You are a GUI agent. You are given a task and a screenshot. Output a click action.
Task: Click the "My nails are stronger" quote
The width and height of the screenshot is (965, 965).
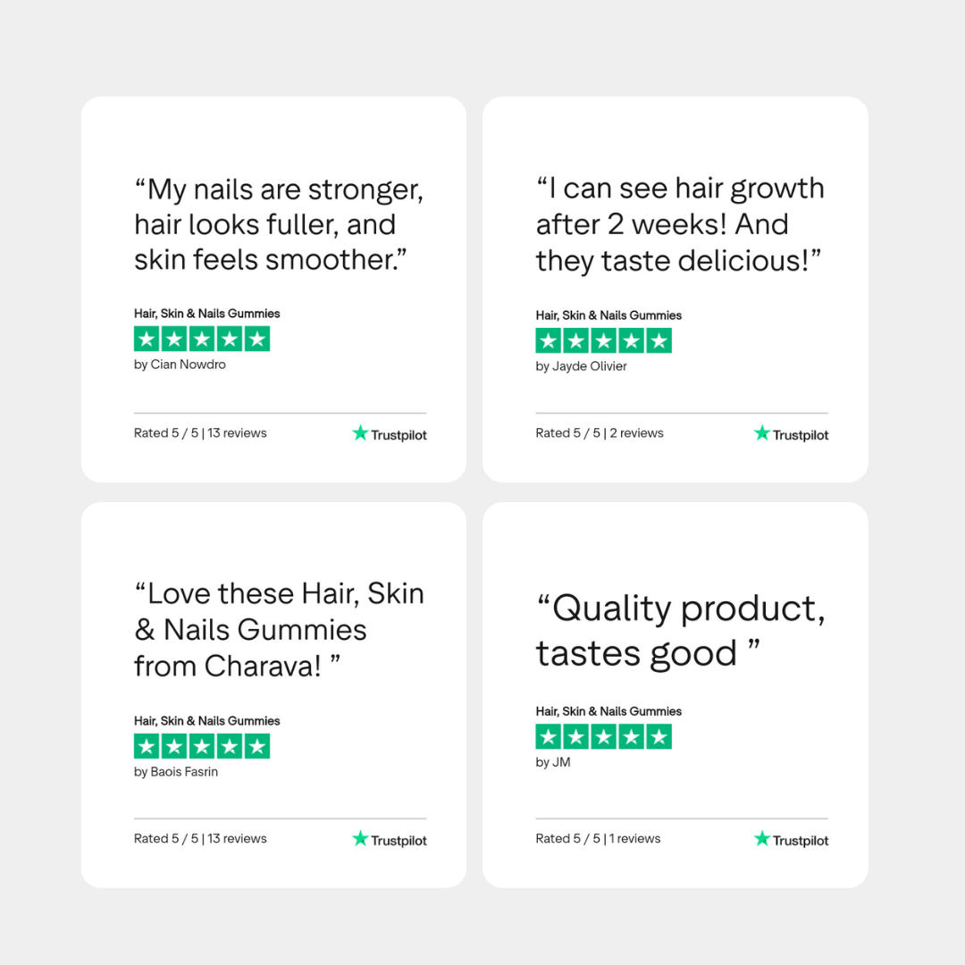point(278,224)
